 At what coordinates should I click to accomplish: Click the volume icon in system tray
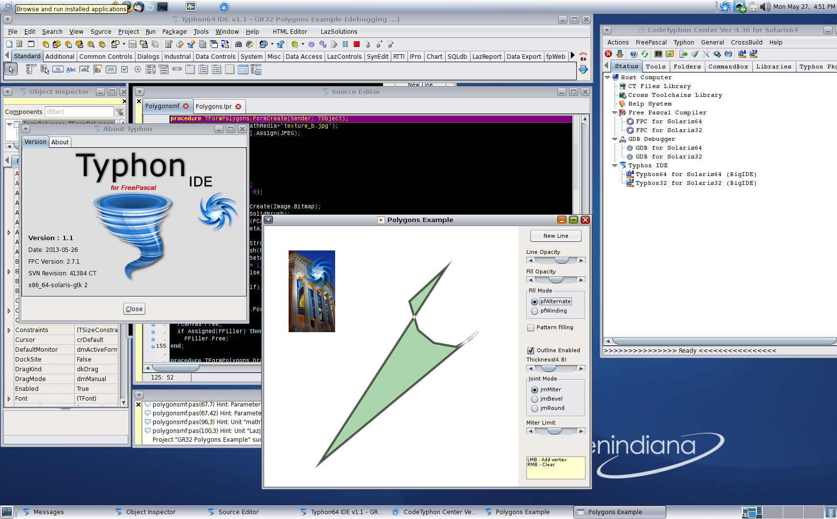pyautogui.click(x=766, y=7)
